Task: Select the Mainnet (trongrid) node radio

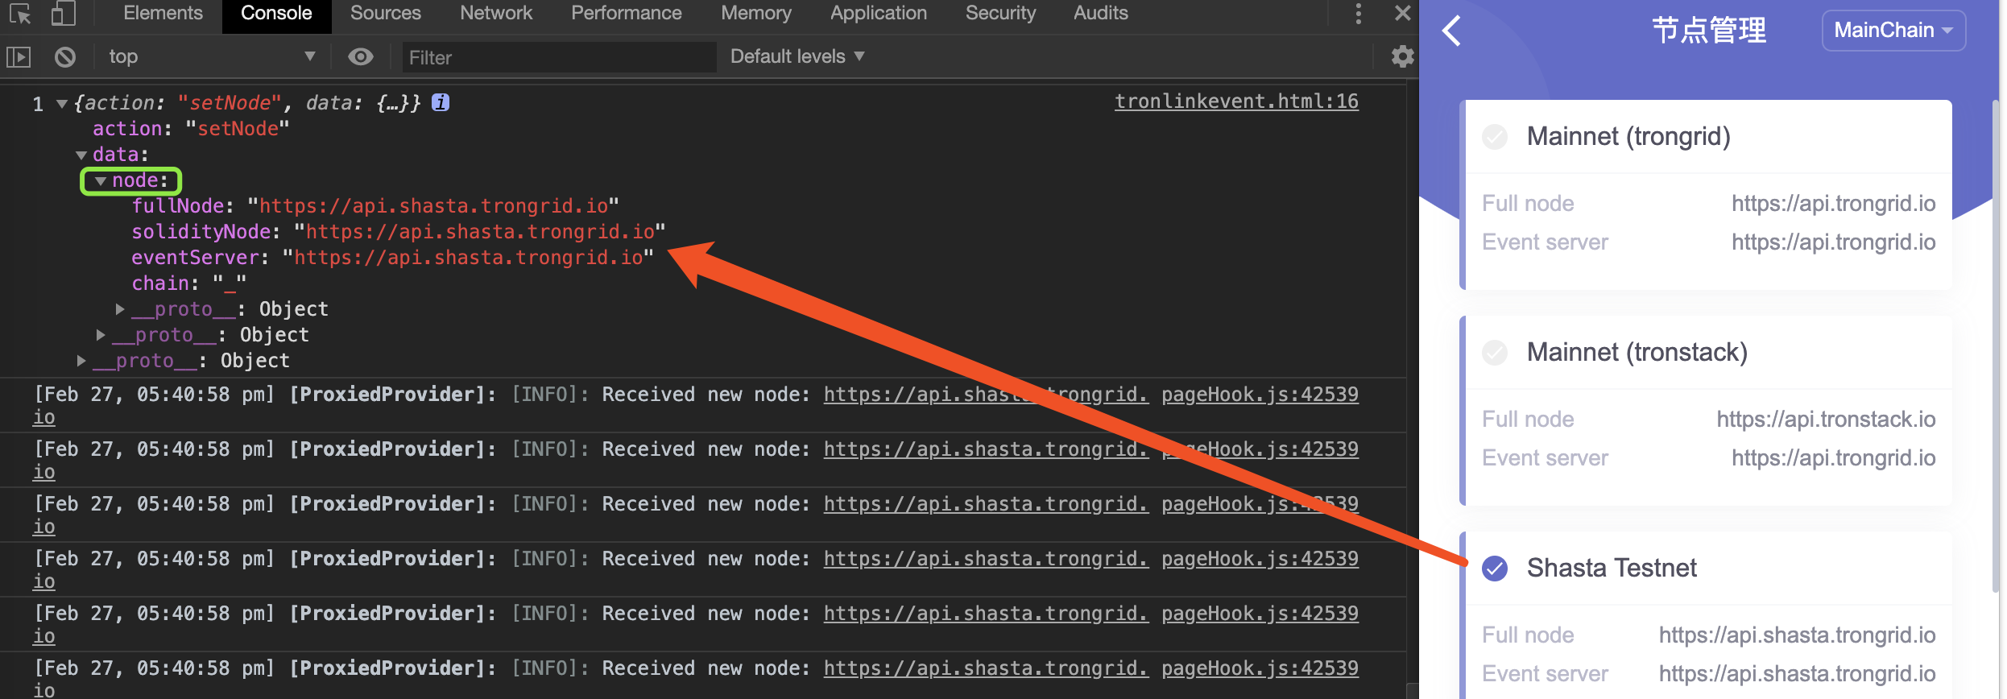Action: [1495, 137]
